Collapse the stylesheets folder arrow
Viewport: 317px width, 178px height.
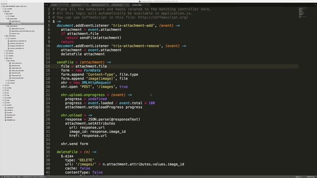point(6,26)
